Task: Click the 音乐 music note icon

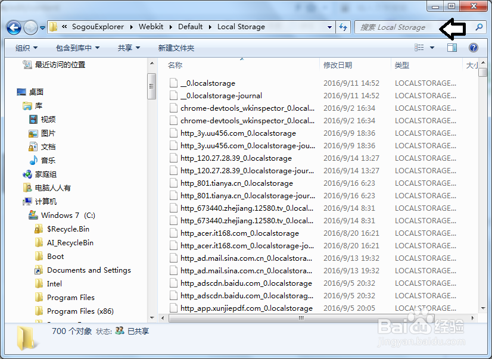Action: (x=33, y=161)
